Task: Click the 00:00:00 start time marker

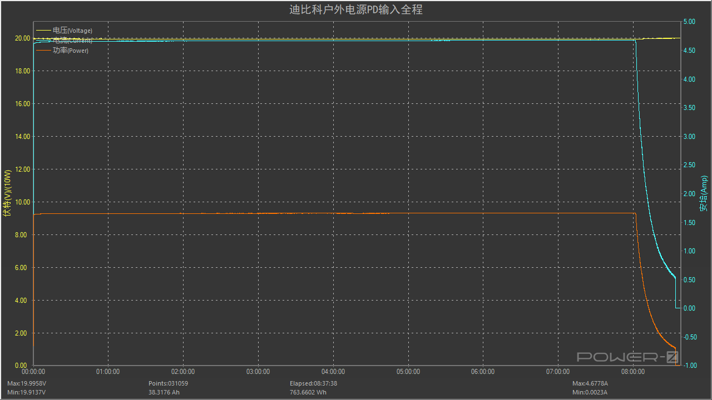Action: coord(33,372)
